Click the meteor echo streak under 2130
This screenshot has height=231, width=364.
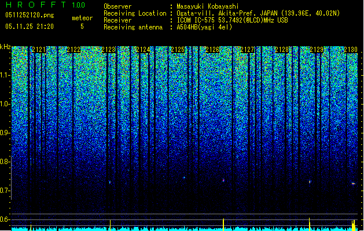pos(354,184)
